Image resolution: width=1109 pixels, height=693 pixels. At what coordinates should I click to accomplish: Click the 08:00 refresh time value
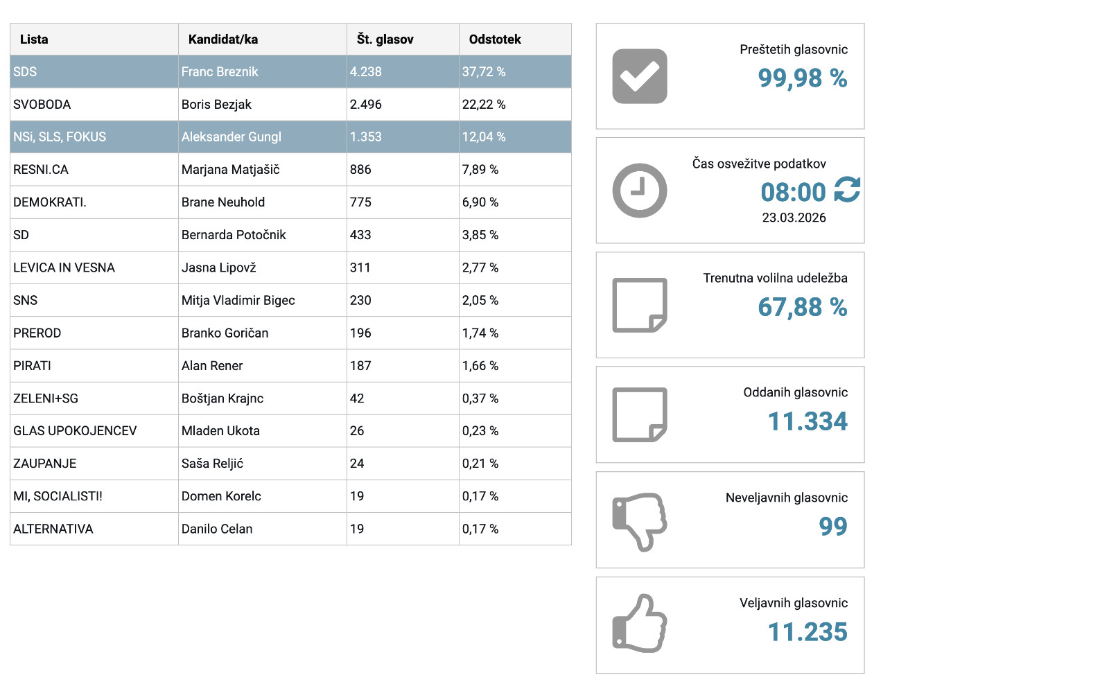pos(793,192)
